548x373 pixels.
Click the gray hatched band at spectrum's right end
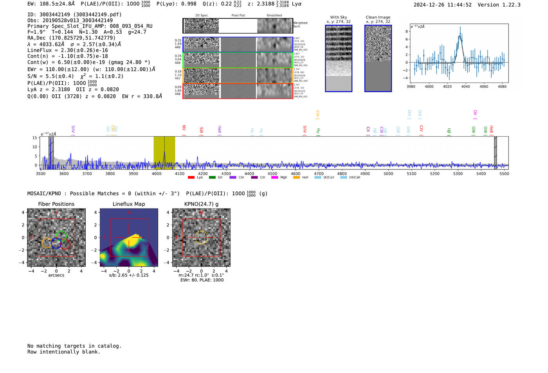tap(495, 153)
